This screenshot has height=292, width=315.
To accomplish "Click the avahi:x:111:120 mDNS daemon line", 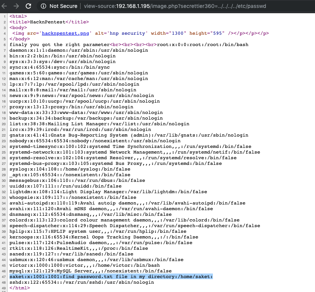I will tap(111, 209).
